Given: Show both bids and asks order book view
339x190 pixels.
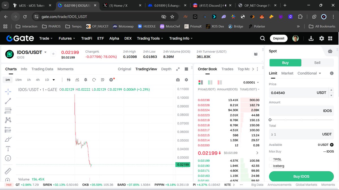Looking at the screenshot, I should pyautogui.click(x=201, y=82).
